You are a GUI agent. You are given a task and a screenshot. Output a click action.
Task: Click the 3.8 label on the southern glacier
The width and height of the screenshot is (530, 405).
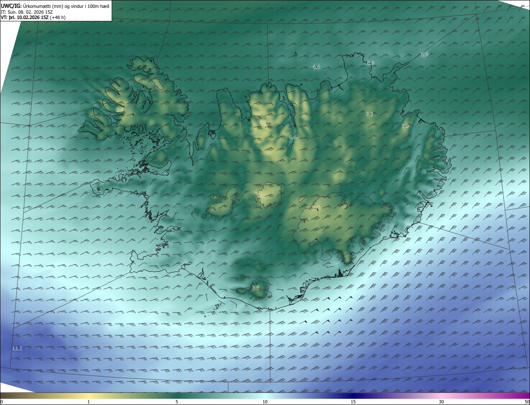click(x=255, y=288)
